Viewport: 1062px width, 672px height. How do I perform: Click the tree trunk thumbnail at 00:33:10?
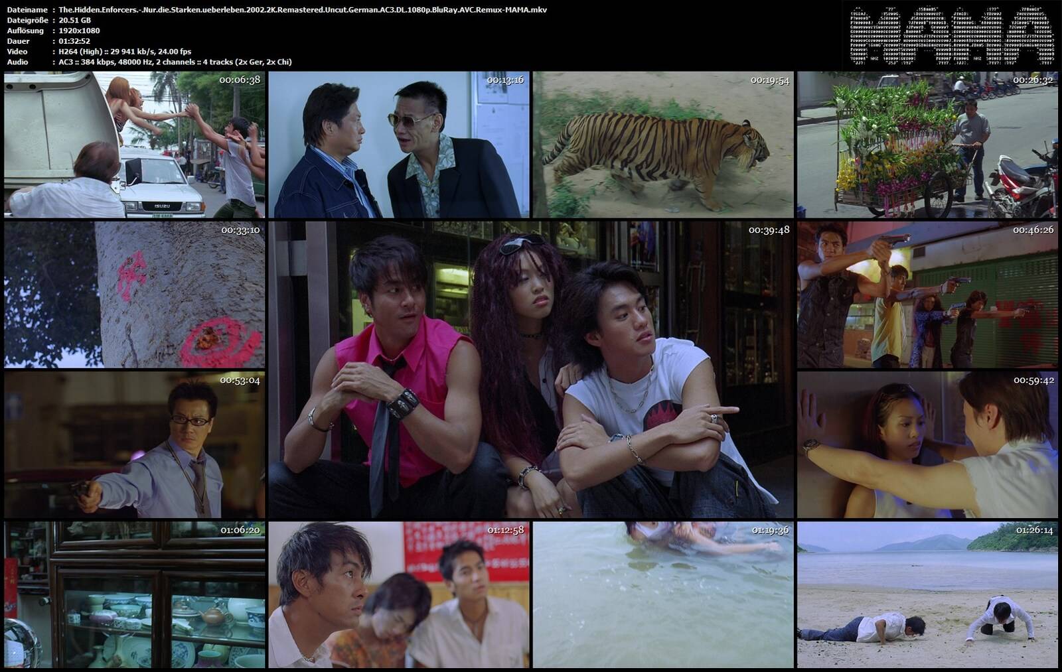134,295
